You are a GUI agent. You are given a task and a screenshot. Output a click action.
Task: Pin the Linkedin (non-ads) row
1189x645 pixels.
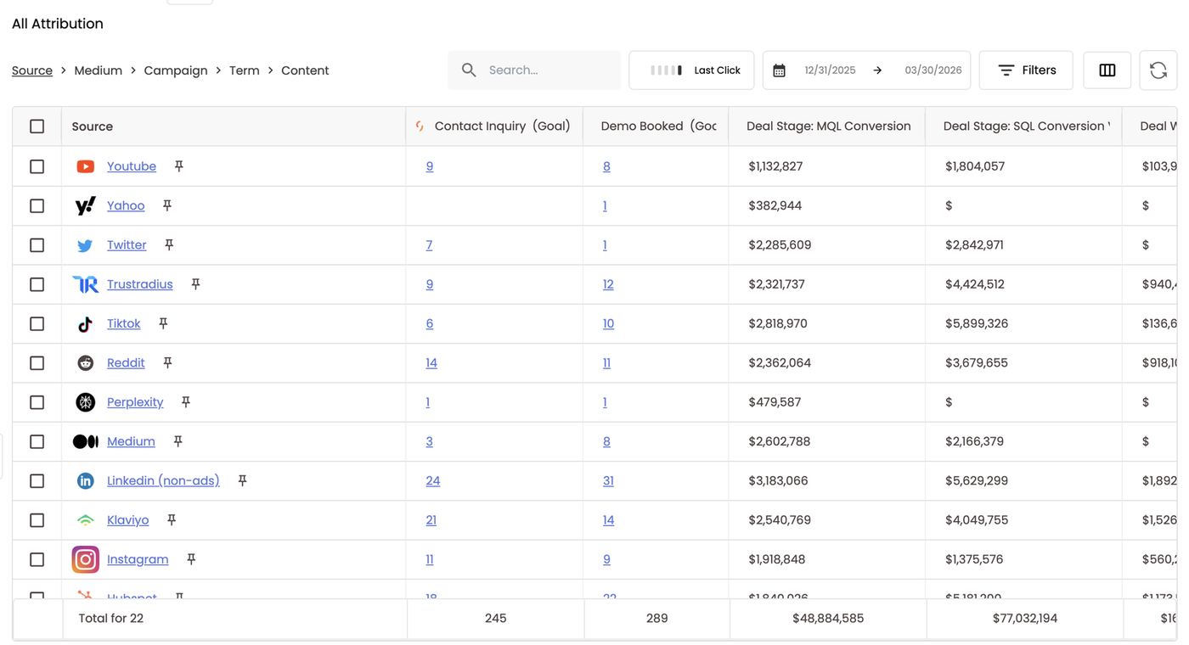242,480
